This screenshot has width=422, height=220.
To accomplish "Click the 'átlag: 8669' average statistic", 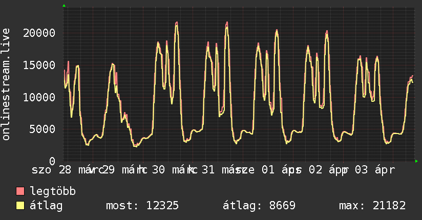I will (259, 206).
